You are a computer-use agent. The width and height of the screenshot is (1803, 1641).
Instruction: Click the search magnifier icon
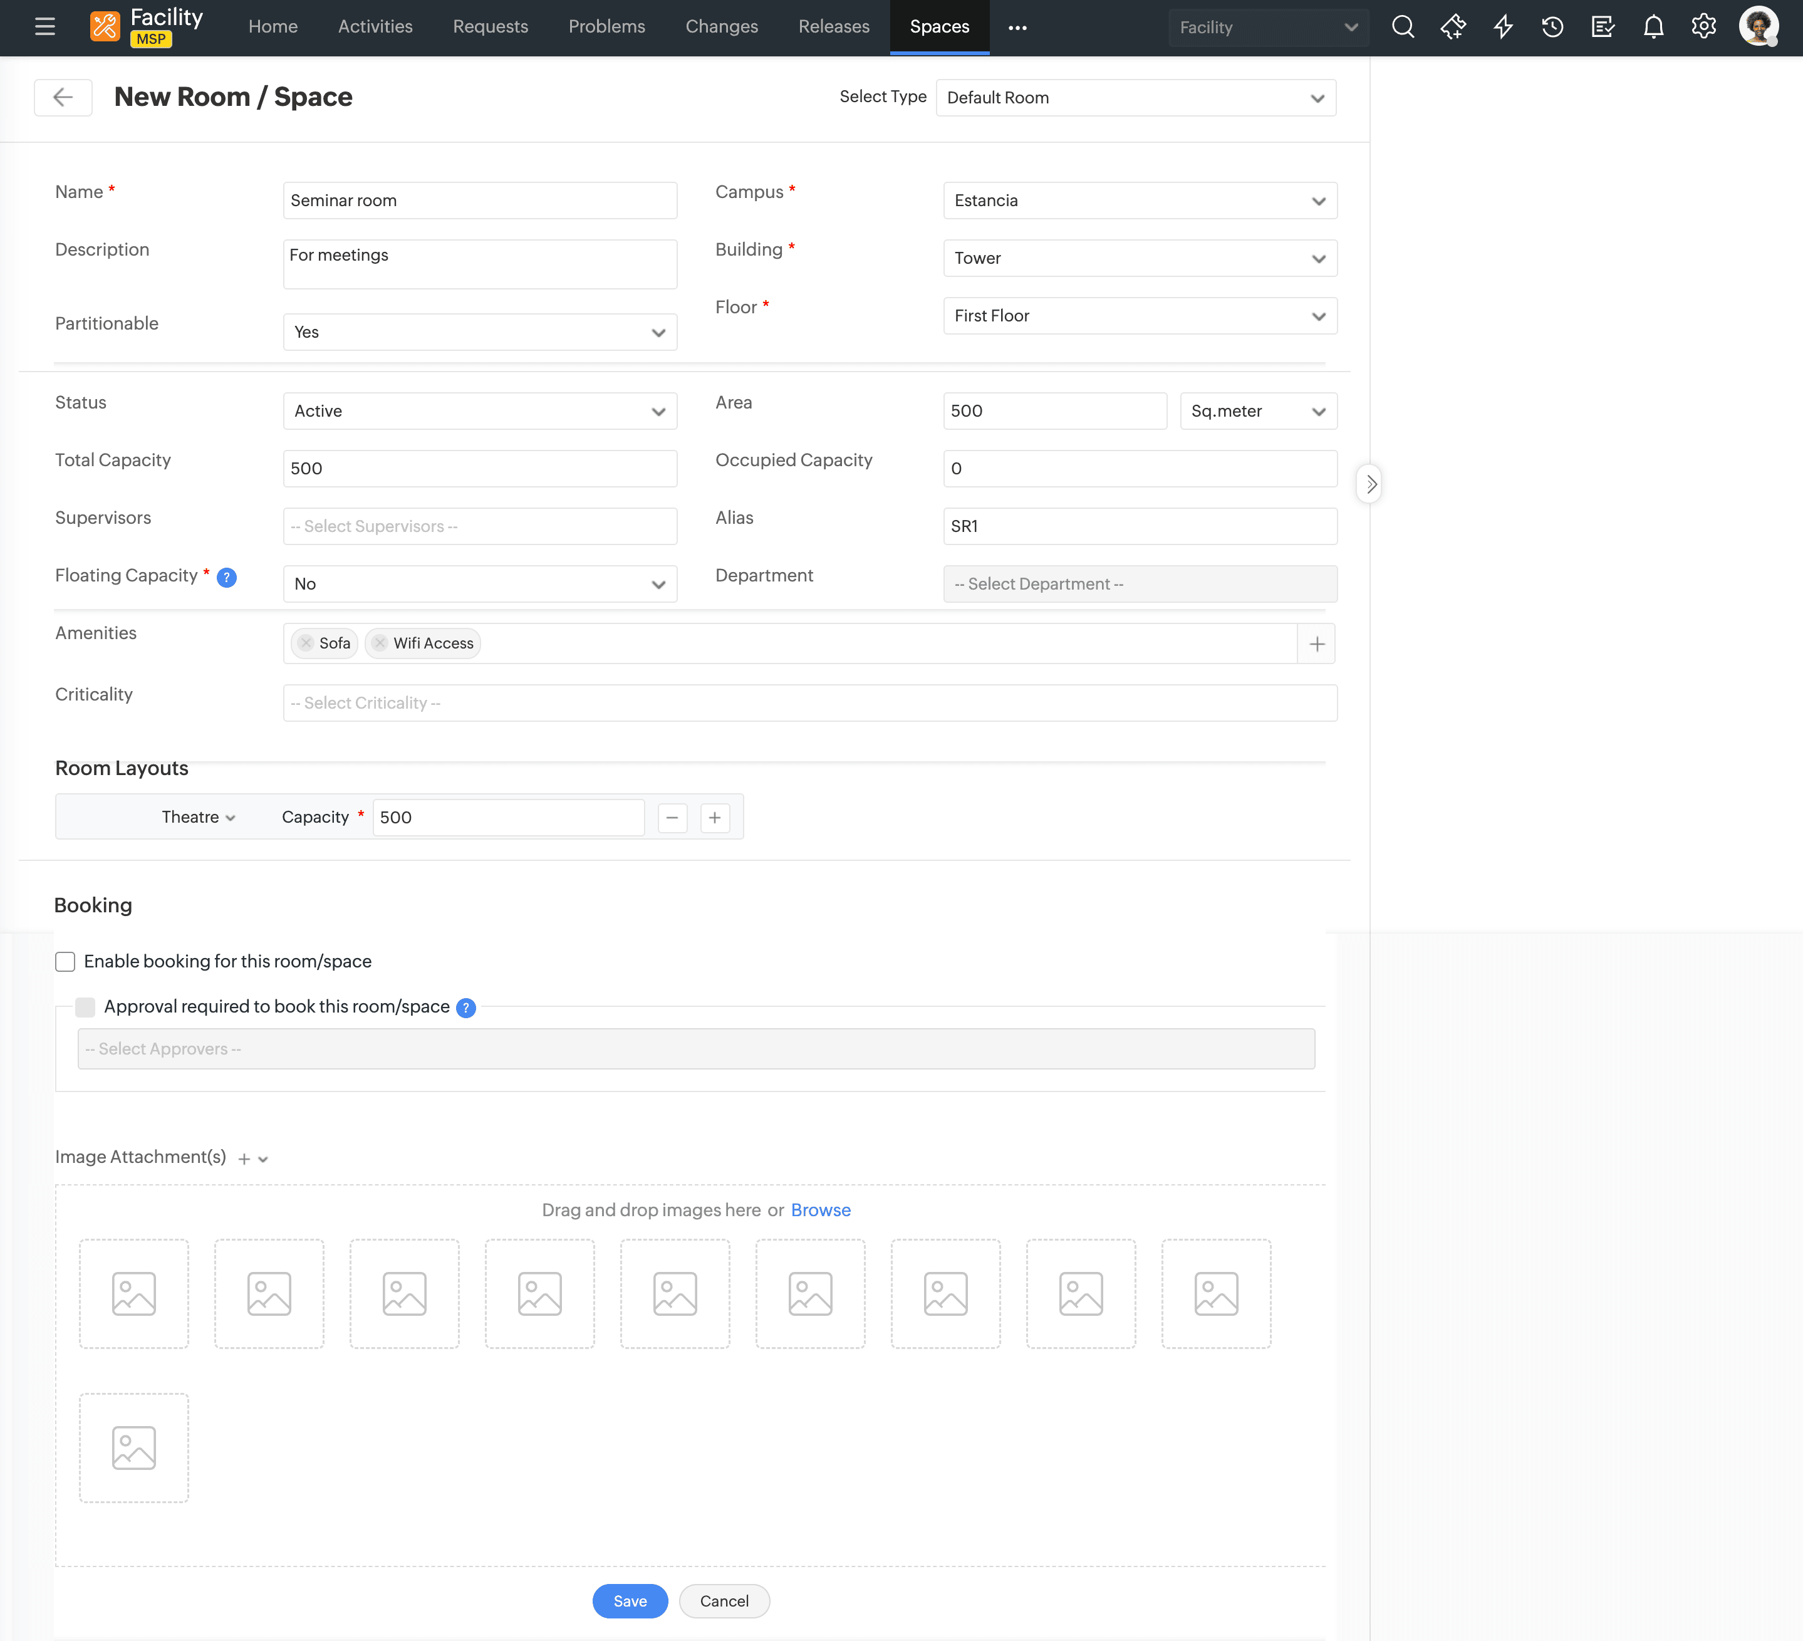pos(1402,27)
